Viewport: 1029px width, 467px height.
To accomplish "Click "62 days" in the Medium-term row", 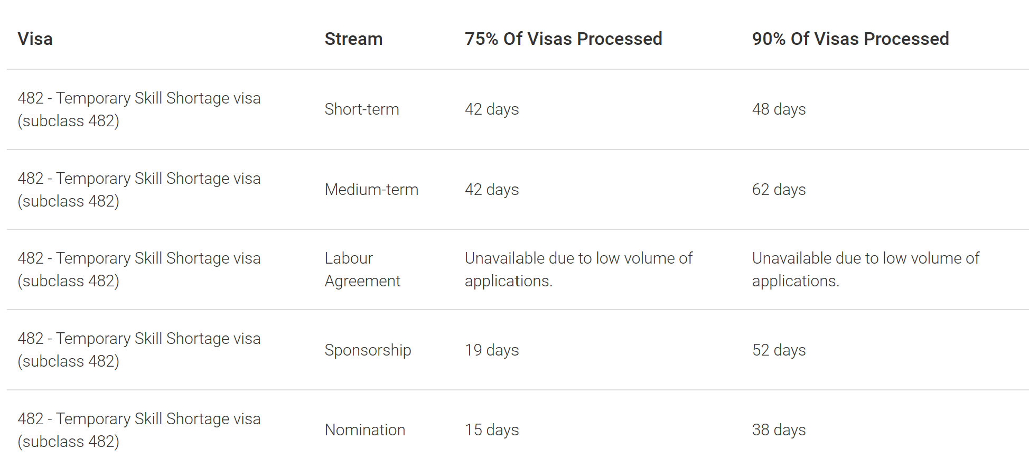I will tap(779, 190).
